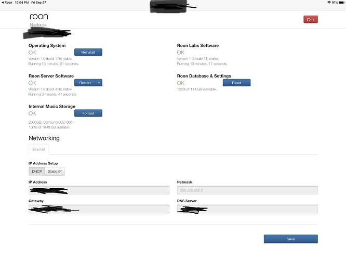Image resolution: width=346 pixels, height=260 pixels.
Task: Click OK status under Operating System
Action: pyautogui.click(x=32, y=53)
